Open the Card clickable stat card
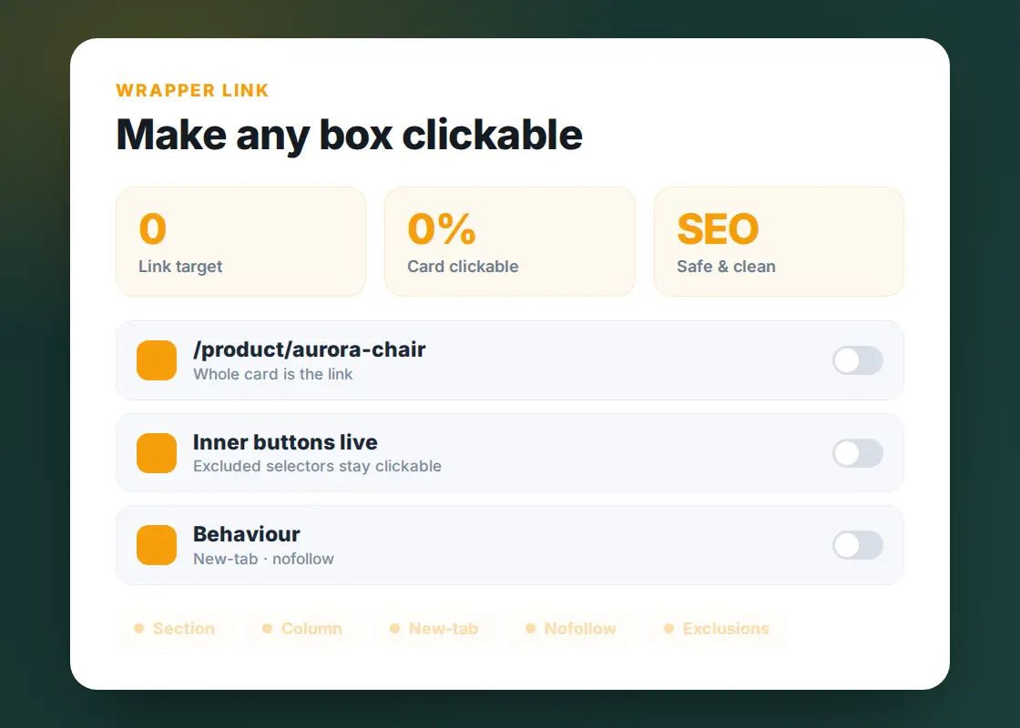This screenshot has width=1020, height=728. tap(510, 241)
